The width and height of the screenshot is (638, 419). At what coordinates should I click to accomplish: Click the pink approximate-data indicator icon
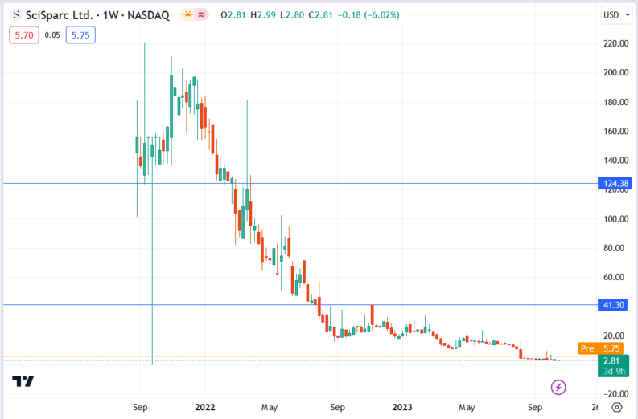(202, 15)
